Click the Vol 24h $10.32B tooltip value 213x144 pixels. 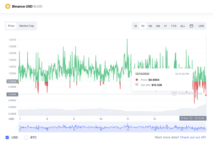pos(157,85)
